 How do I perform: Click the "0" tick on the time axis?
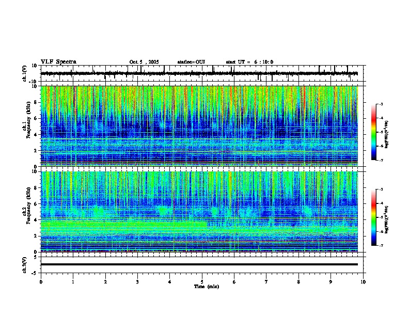click(41, 282)
